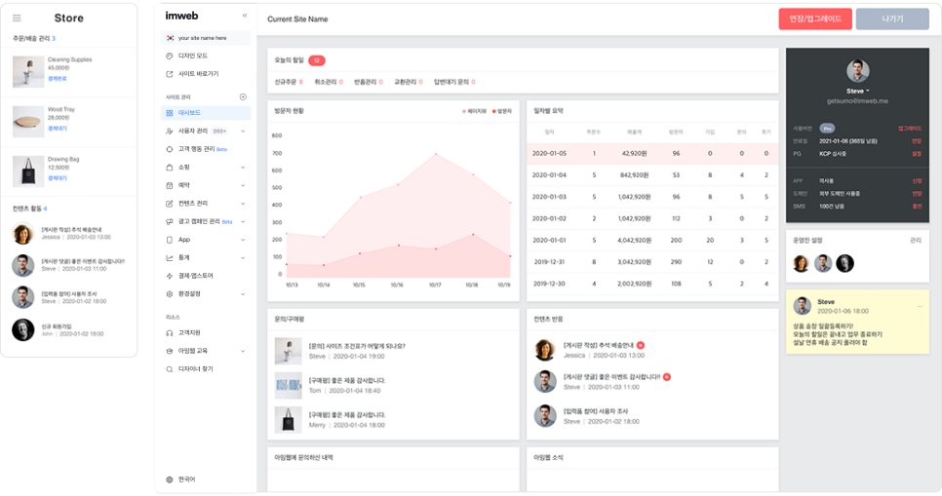The height and width of the screenshot is (496, 942).
Task: Click the 충전 link in the SMS row
Action: (917, 207)
